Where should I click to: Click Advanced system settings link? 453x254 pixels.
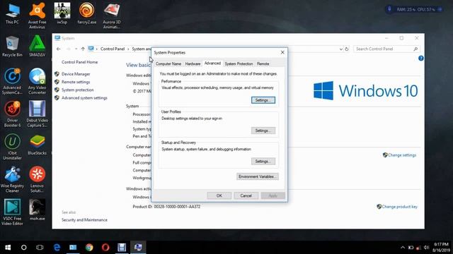point(84,98)
